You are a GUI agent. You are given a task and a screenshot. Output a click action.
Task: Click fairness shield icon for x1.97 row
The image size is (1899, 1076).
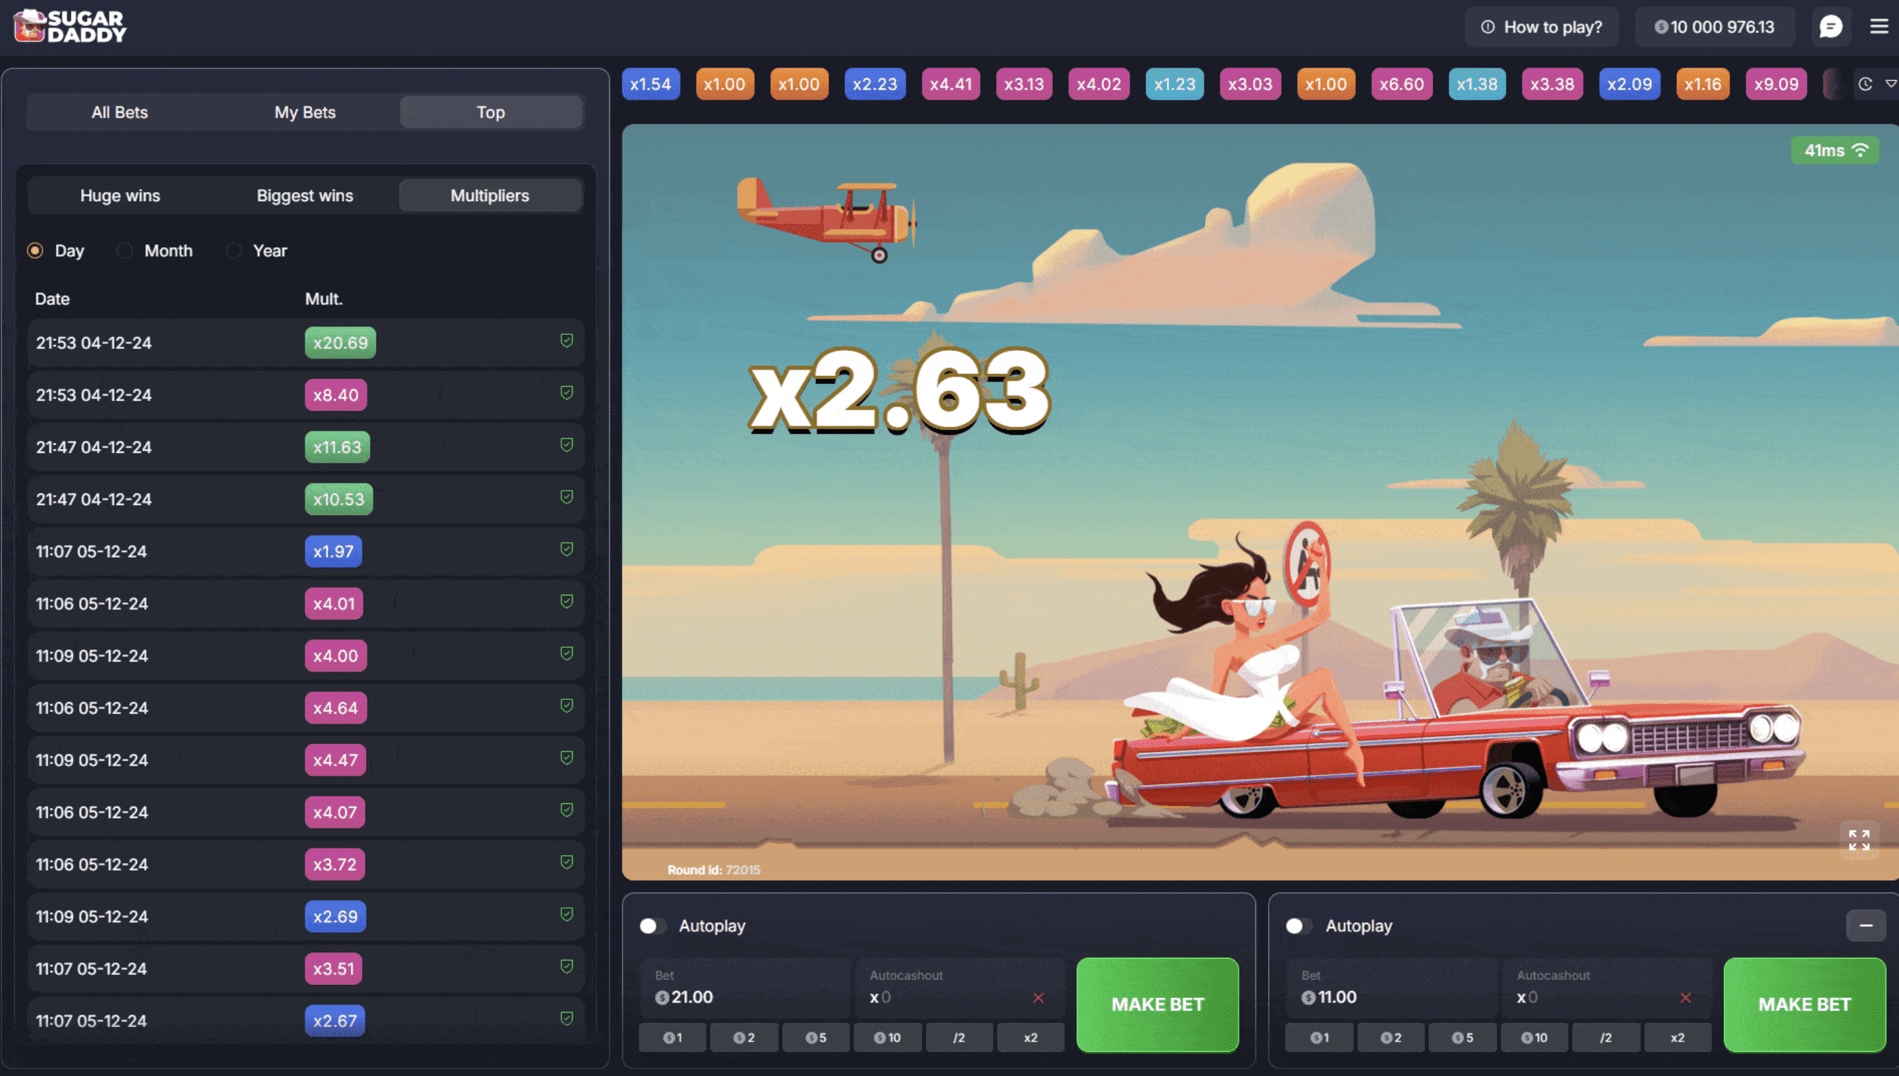[566, 549]
